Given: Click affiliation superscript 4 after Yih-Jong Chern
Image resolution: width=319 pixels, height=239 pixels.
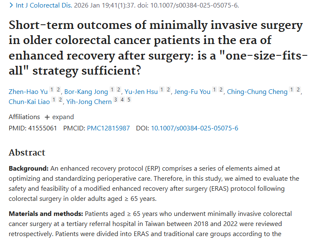Looking at the screenshot, I should click(x=122, y=100).
